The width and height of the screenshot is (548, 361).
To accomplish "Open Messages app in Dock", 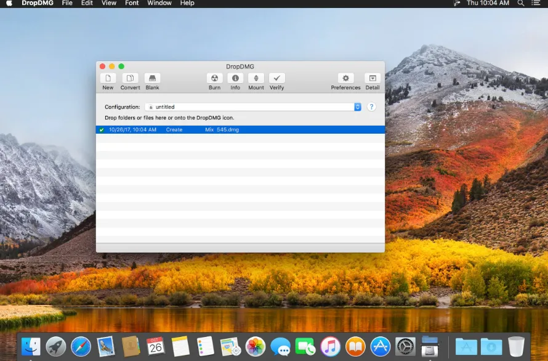I will click(x=280, y=347).
